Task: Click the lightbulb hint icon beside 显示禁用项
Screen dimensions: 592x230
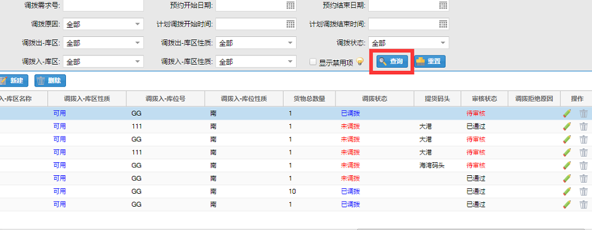Action: (x=360, y=61)
